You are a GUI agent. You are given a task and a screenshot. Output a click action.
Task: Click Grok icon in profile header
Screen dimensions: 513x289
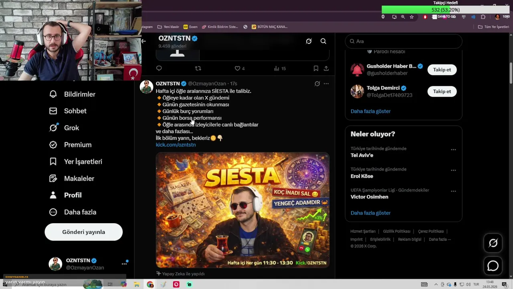[309, 41]
